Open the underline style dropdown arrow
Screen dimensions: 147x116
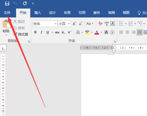[x=52, y=32]
